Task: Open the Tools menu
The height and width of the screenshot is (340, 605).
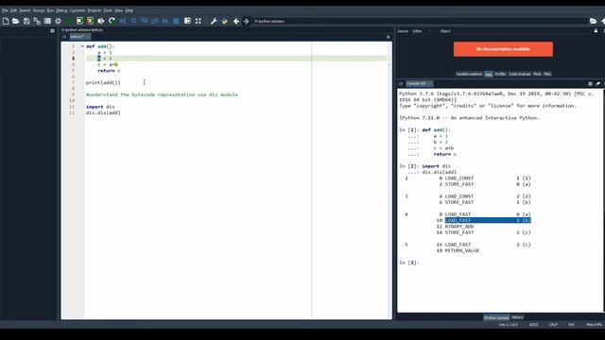Action: 108,10
